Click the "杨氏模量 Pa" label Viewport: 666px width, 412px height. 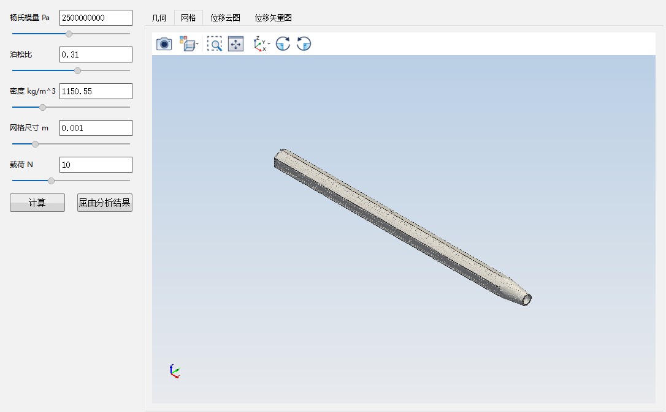coord(29,18)
